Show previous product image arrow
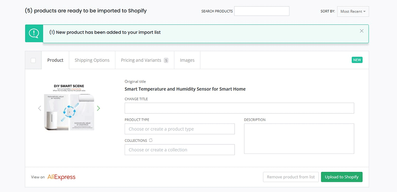The width and height of the screenshot is (397, 192). coord(39,108)
